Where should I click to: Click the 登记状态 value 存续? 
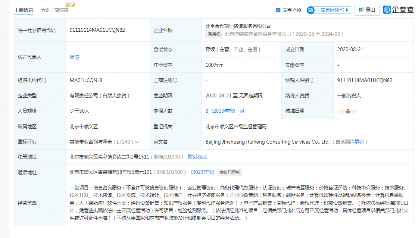click(233, 50)
